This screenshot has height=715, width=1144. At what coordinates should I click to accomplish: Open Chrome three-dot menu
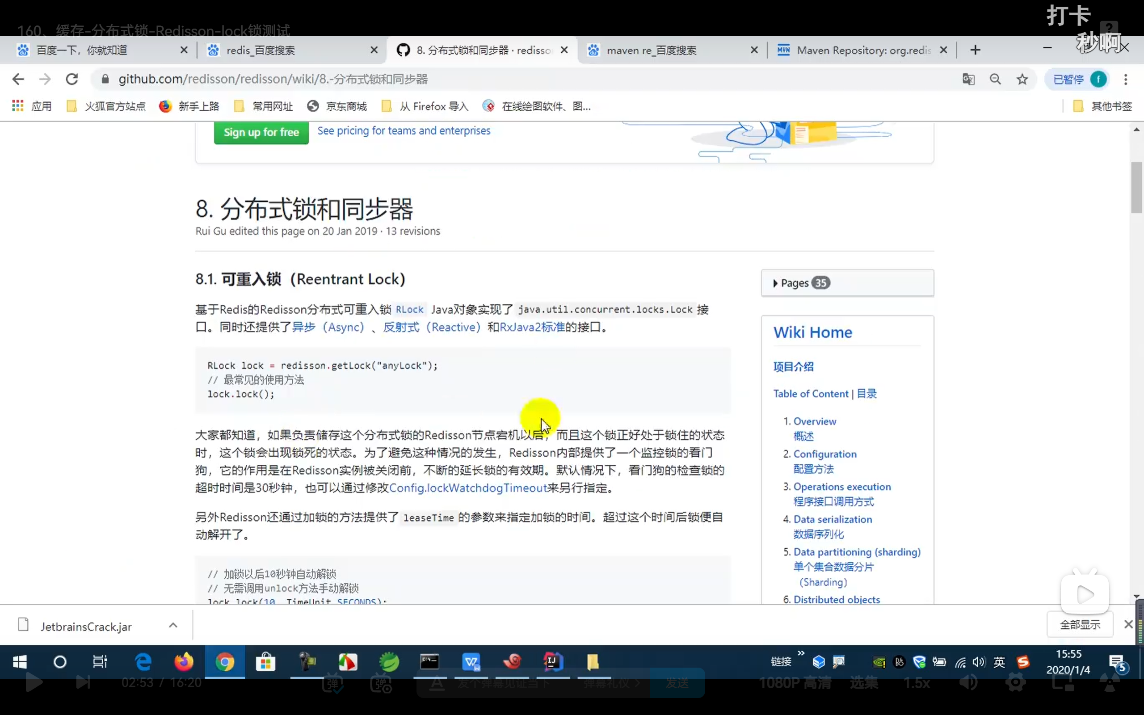point(1126,79)
